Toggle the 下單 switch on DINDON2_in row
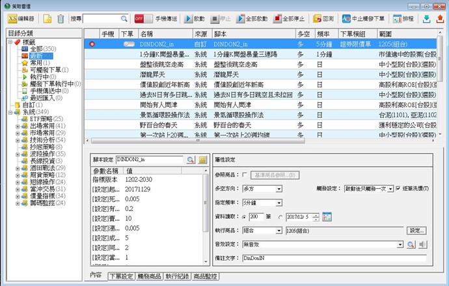Viewport: 449px width, 286px height. [128, 44]
